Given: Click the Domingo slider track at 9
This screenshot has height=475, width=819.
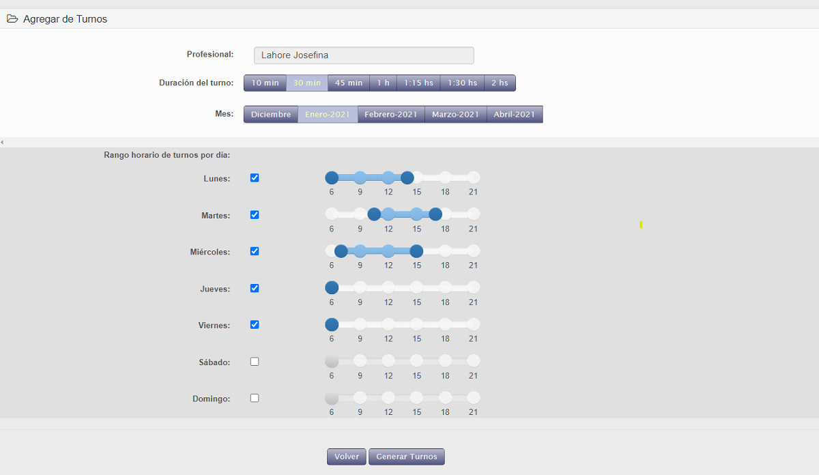Looking at the screenshot, I should [x=360, y=397].
